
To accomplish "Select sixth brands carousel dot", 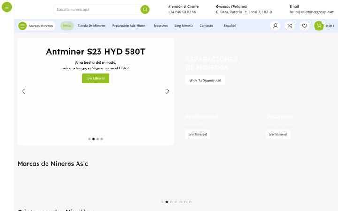I will (x=185, y=202).
